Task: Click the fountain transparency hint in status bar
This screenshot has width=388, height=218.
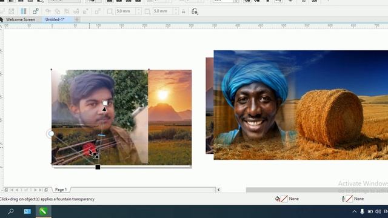Action: click(47, 199)
